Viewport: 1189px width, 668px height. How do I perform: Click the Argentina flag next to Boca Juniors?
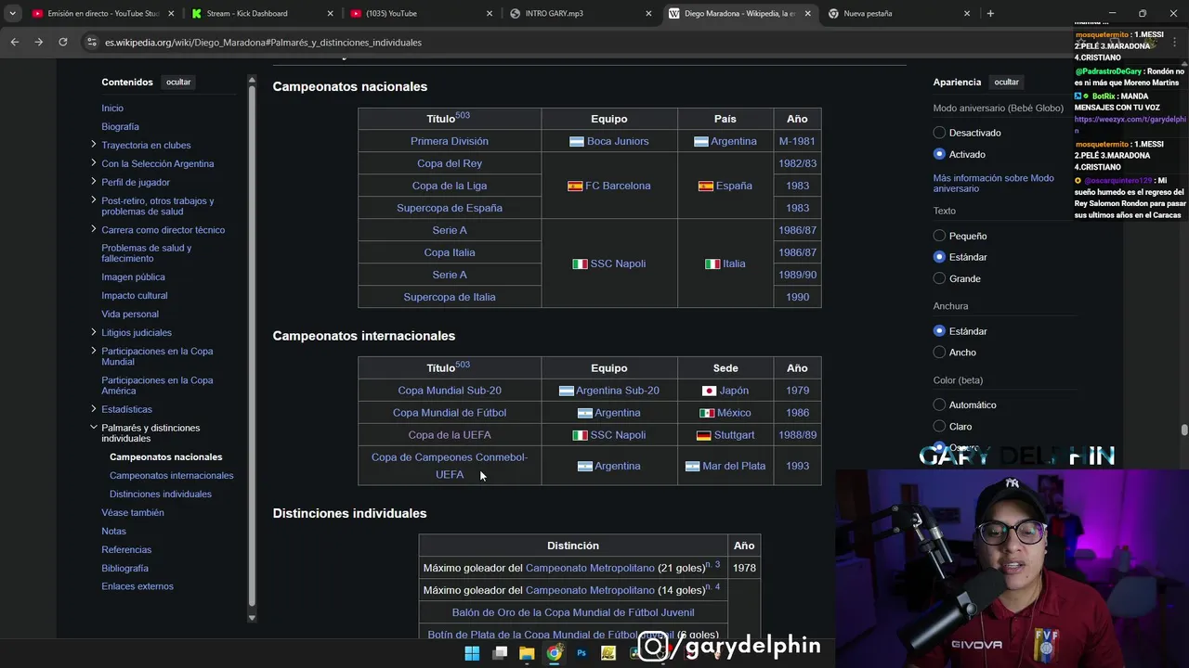point(577,141)
